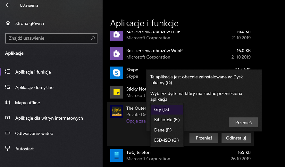This screenshot has width=285, height=167.
Task: Click the Twój telefon app icon
Action: (x=117, y=155)
